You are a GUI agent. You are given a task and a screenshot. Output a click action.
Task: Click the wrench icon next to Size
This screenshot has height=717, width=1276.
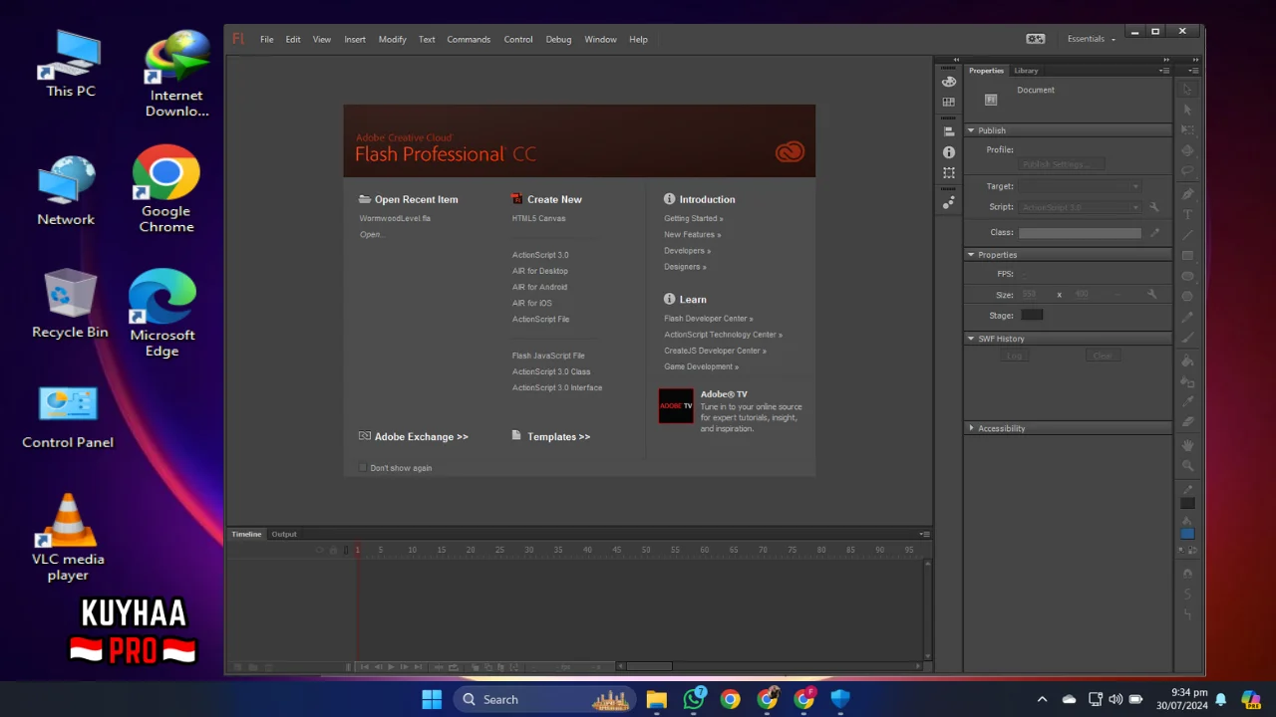pyautogui.click(x=1151, y=295)
